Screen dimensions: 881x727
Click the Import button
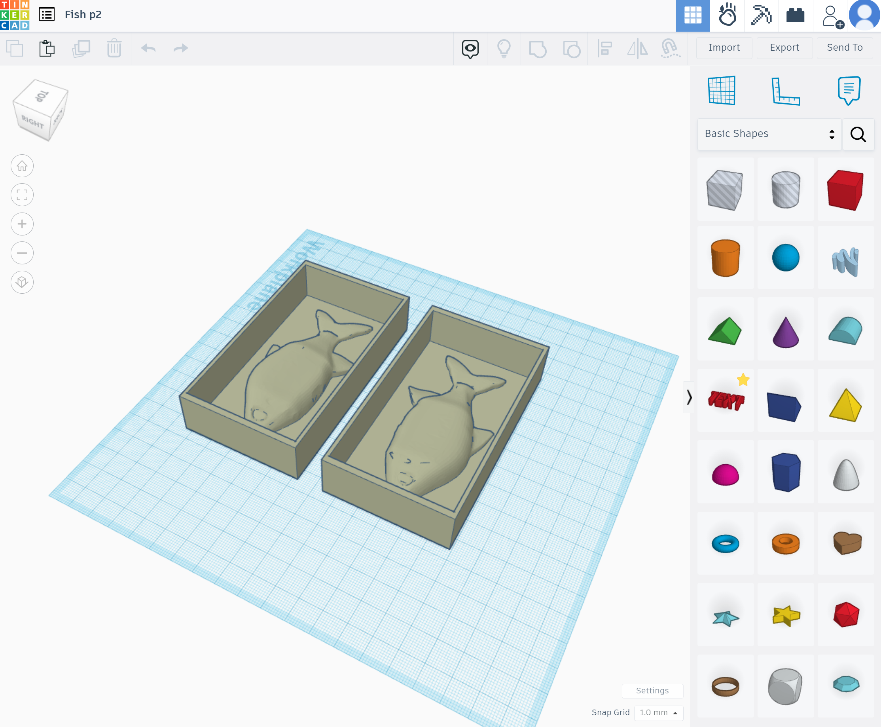724,48
